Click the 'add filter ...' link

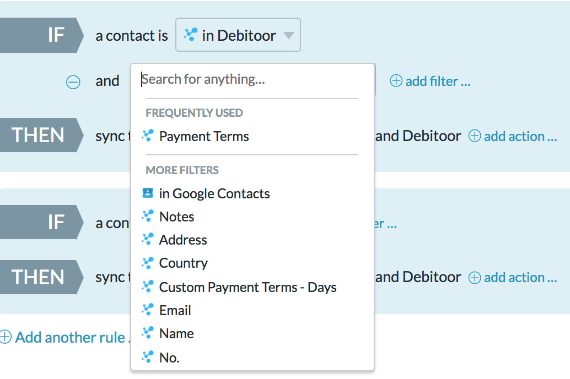click(438, 82)
